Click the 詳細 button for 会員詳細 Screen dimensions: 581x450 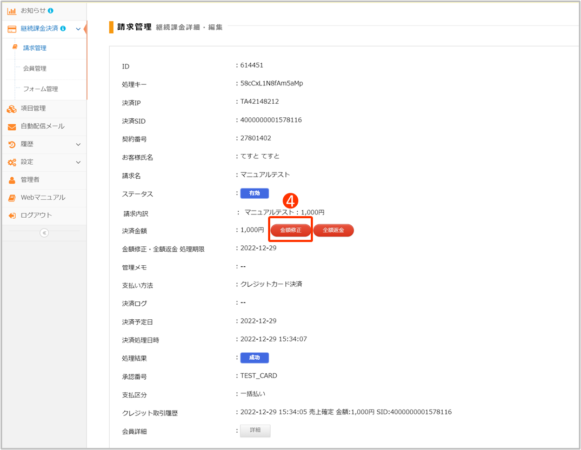coord(255,431)
